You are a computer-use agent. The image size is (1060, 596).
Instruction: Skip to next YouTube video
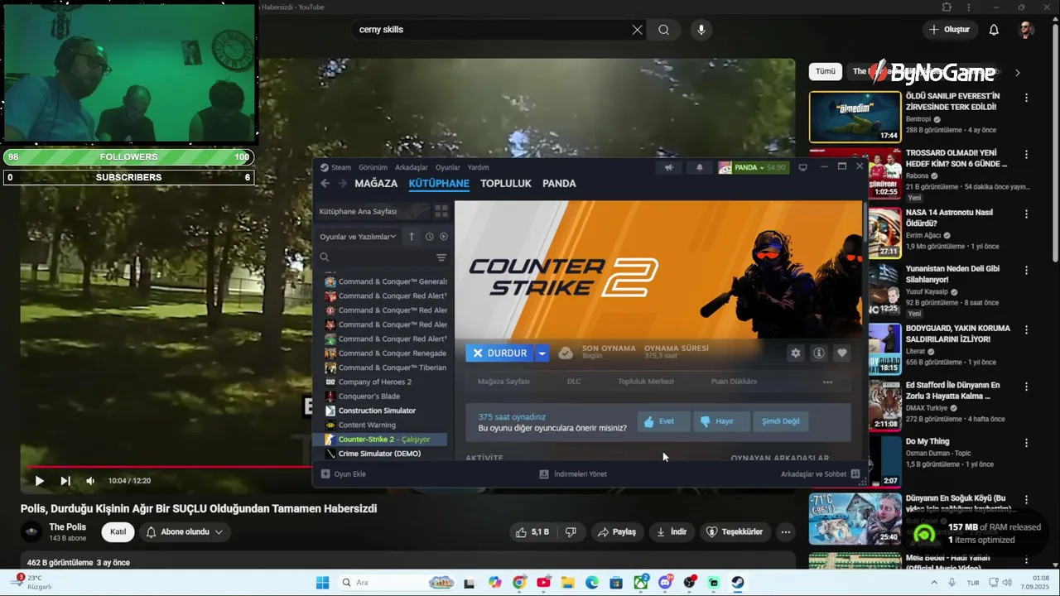[x=65, y=481]
